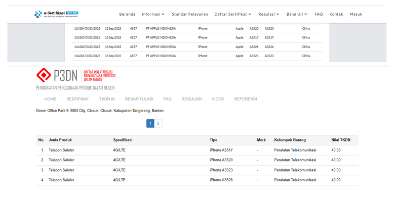Open the Kontak page

[x=336, y=14]
